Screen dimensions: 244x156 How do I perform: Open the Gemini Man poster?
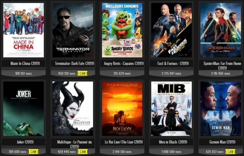tap(221, 109)
